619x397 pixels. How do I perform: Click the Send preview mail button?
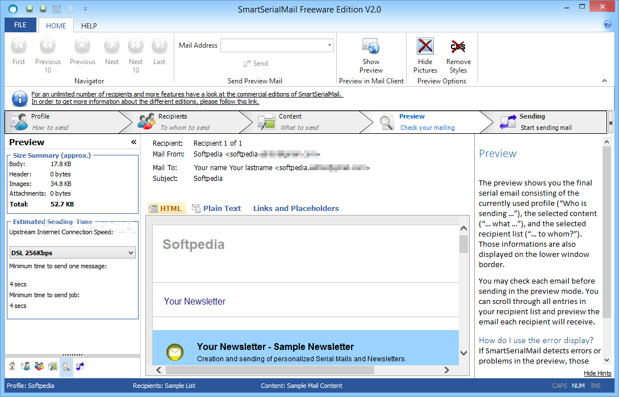(256, 63)
